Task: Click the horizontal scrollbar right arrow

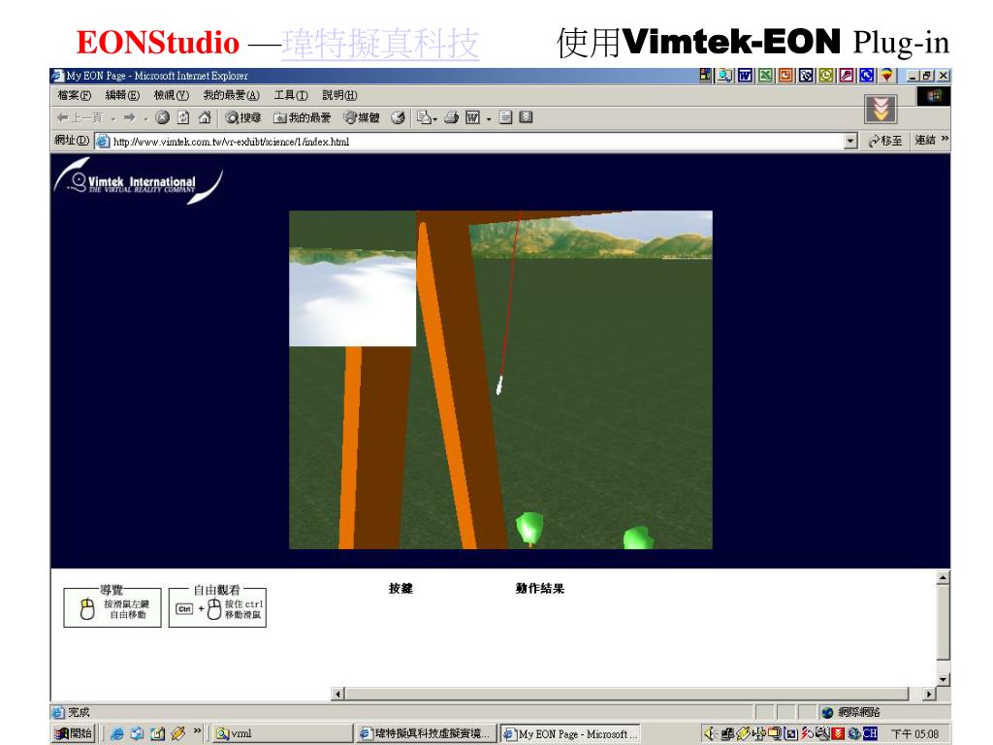Action: [x=928, y=695]
